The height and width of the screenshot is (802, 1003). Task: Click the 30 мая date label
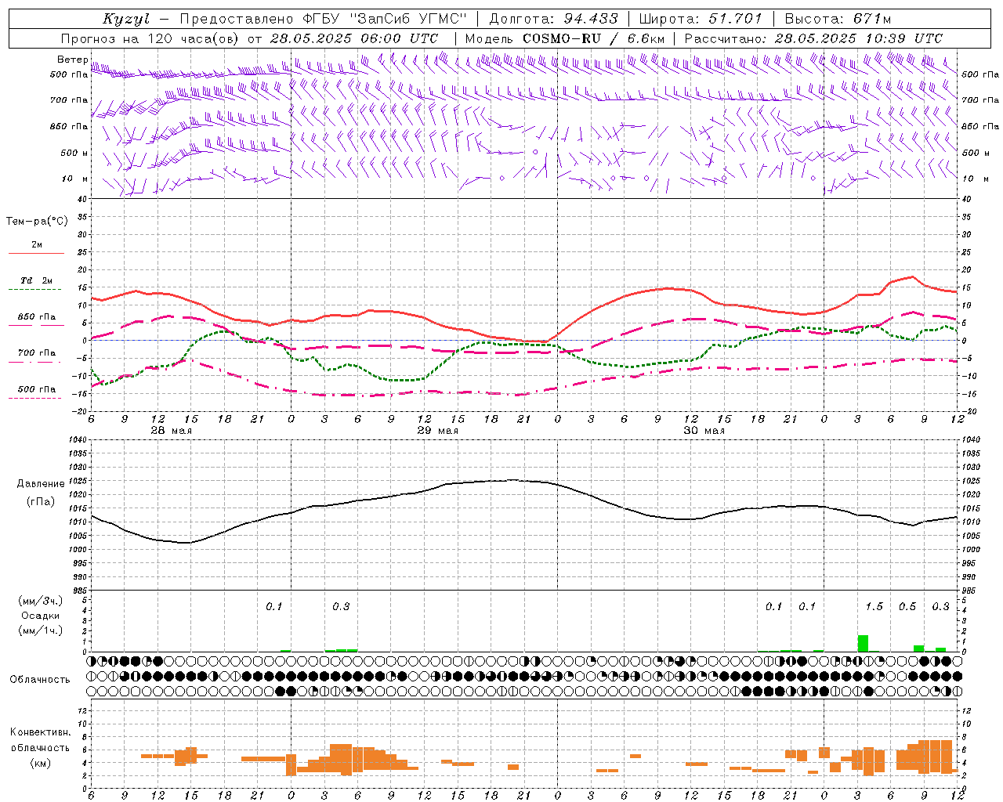tap(704, 431)
